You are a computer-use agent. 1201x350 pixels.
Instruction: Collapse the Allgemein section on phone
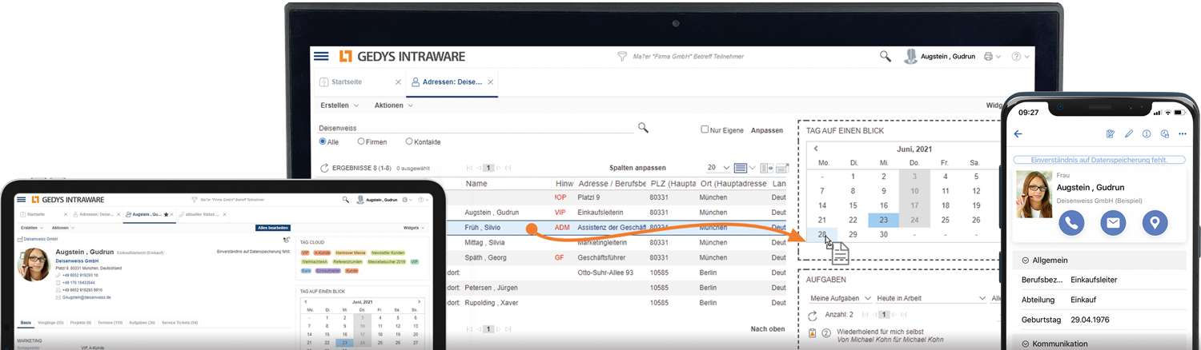click(x=1027, y=261)
